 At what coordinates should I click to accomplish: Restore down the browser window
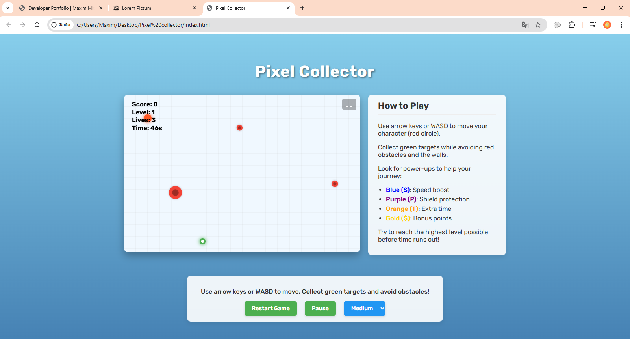pyautogui.click(x=603, y=8)
